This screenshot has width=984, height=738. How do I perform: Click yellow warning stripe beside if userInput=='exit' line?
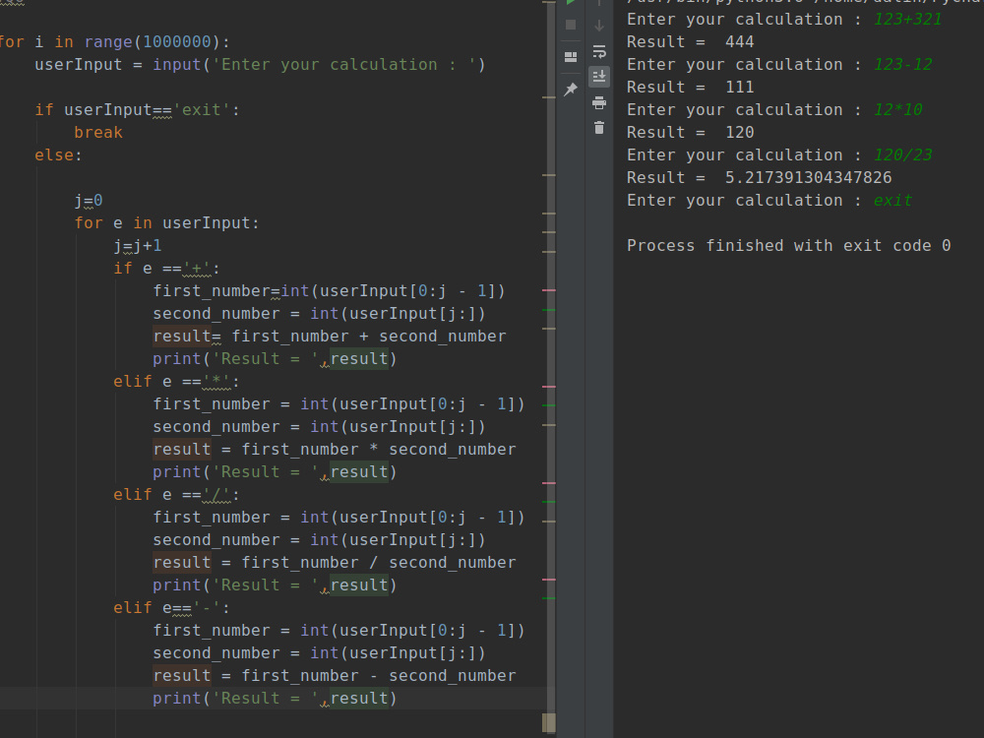coord(548,97)
